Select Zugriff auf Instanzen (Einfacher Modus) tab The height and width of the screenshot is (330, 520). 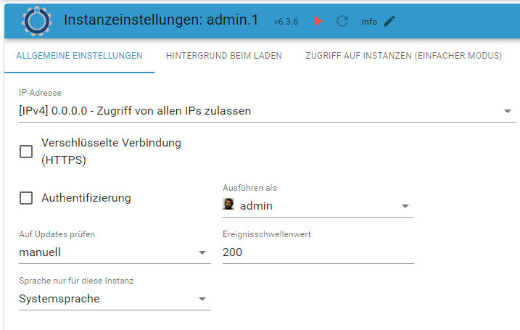point(403,56)
